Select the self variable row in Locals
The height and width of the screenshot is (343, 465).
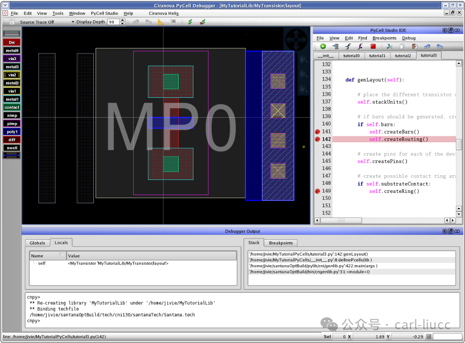(x=133, y=263)
